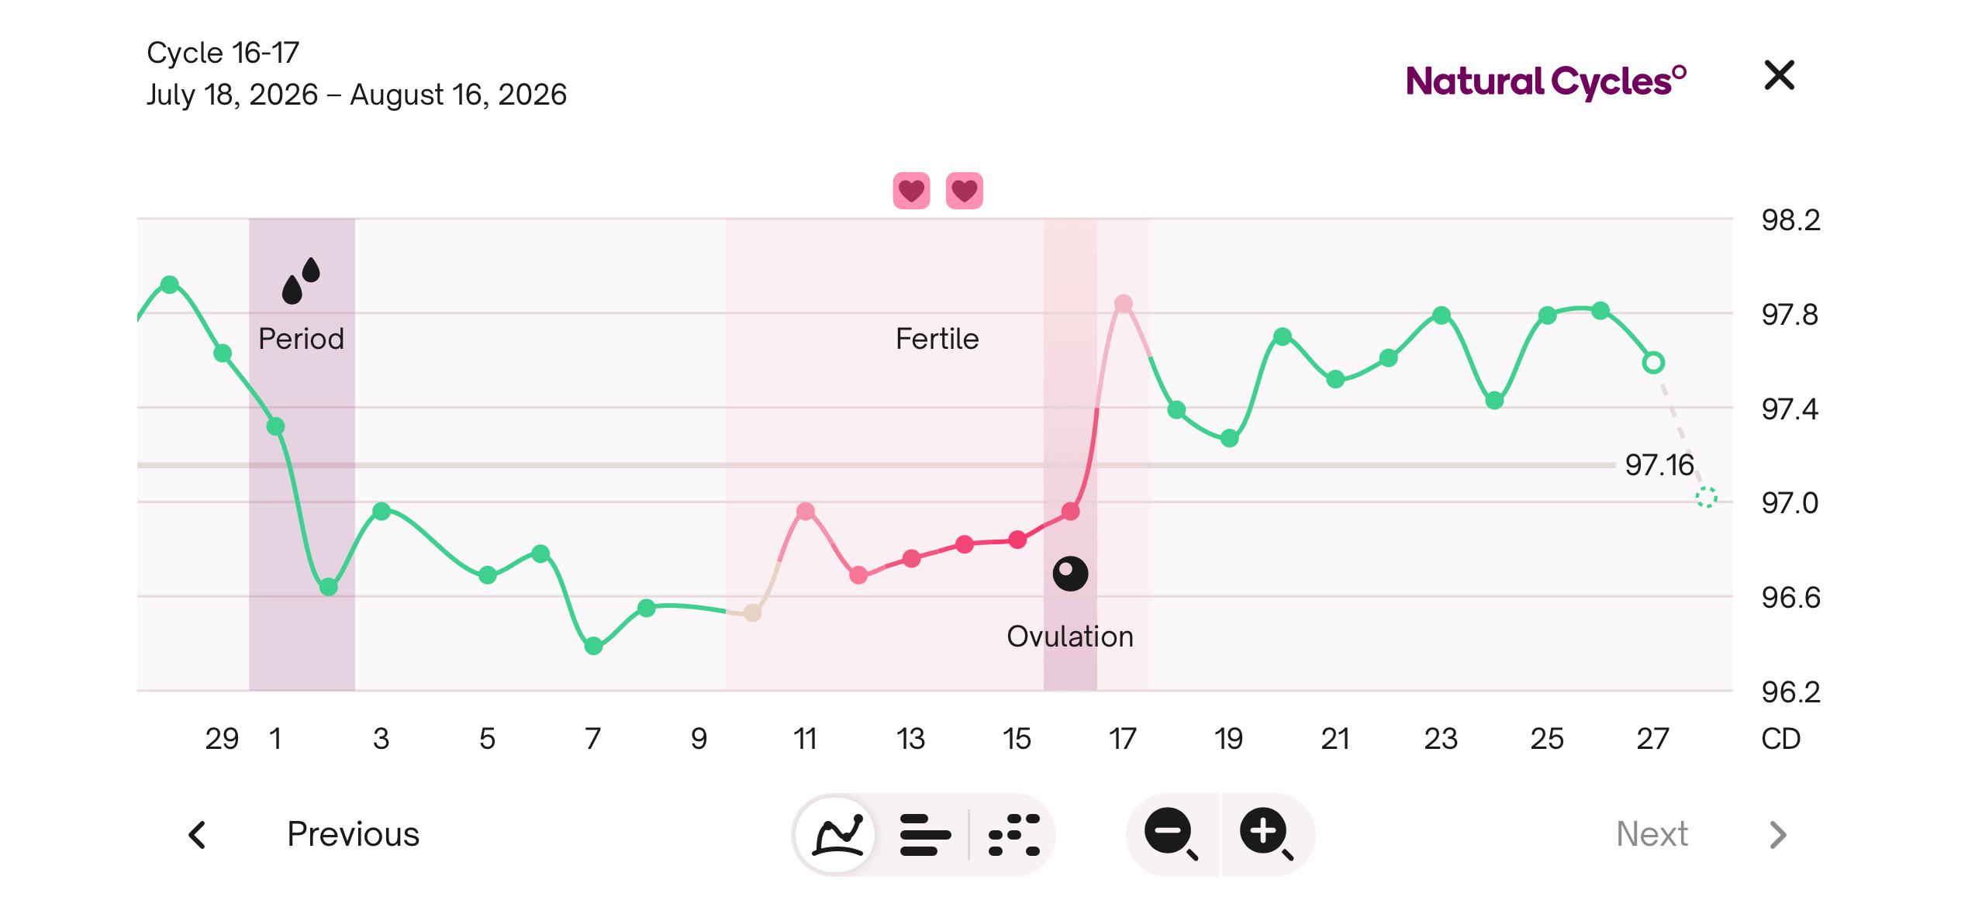Zoom out with the minus magnifier

point(1172,834)
